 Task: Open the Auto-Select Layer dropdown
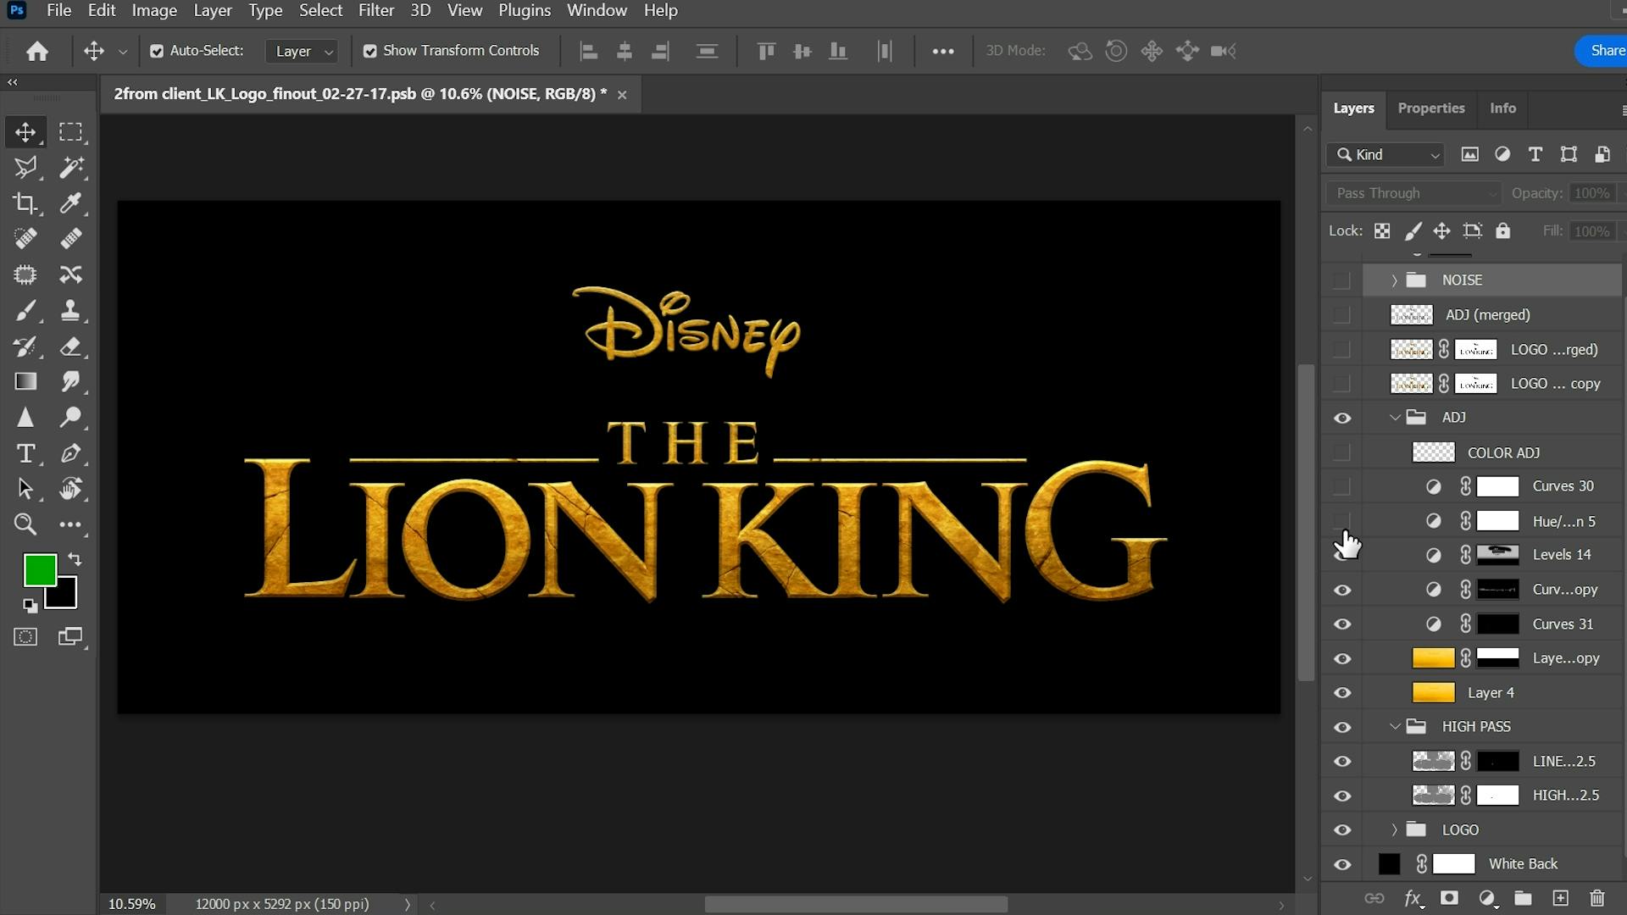pyautogui.click(x=303, y=51)
